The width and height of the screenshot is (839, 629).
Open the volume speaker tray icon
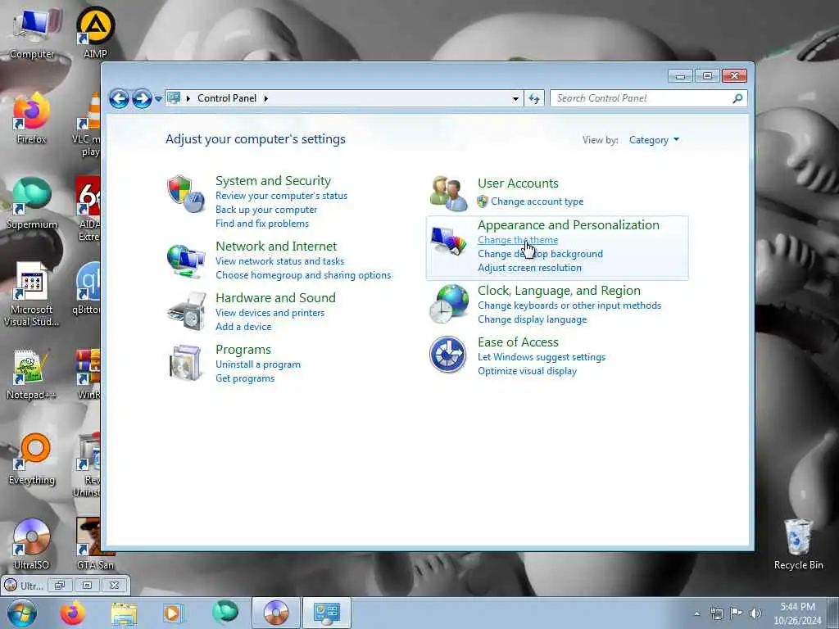[755, 613]
